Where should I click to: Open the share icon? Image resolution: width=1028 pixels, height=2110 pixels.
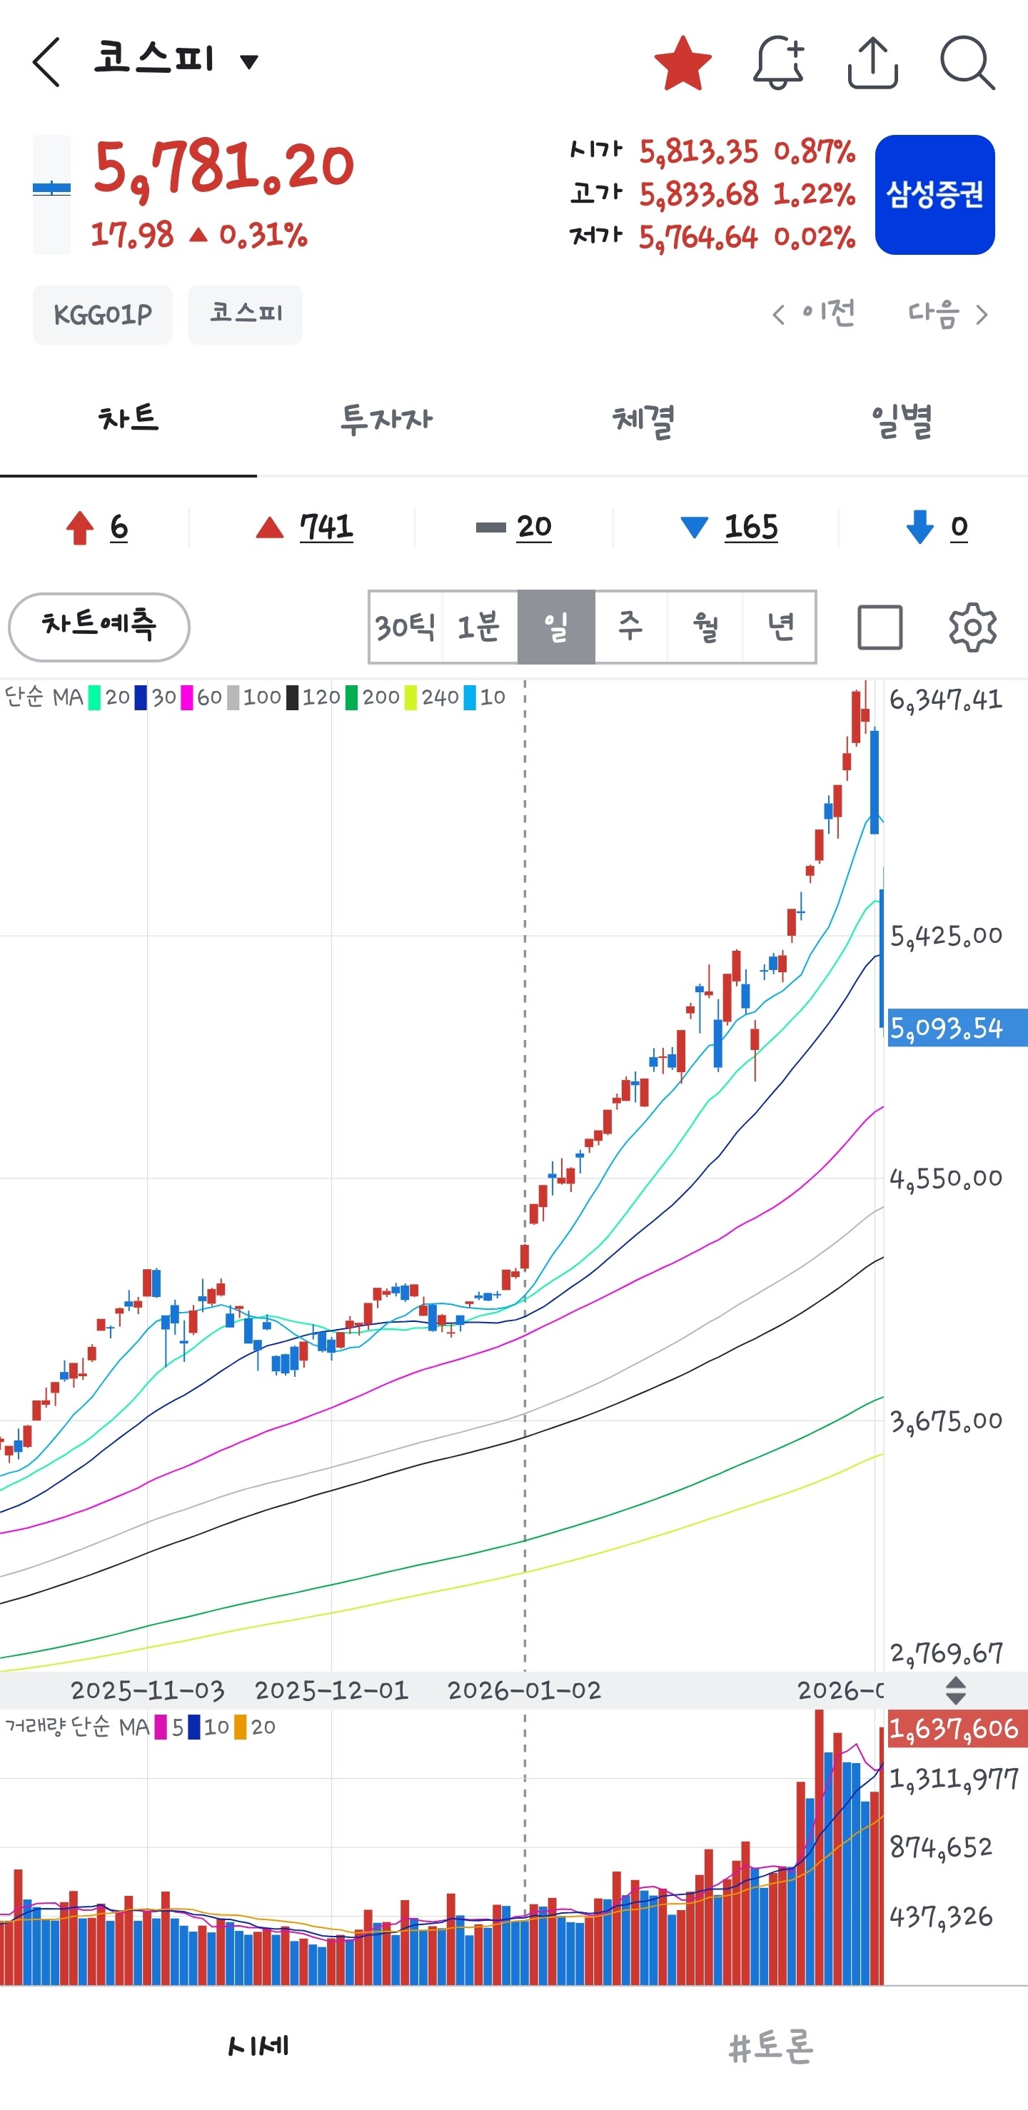click(x=872, y=63)
